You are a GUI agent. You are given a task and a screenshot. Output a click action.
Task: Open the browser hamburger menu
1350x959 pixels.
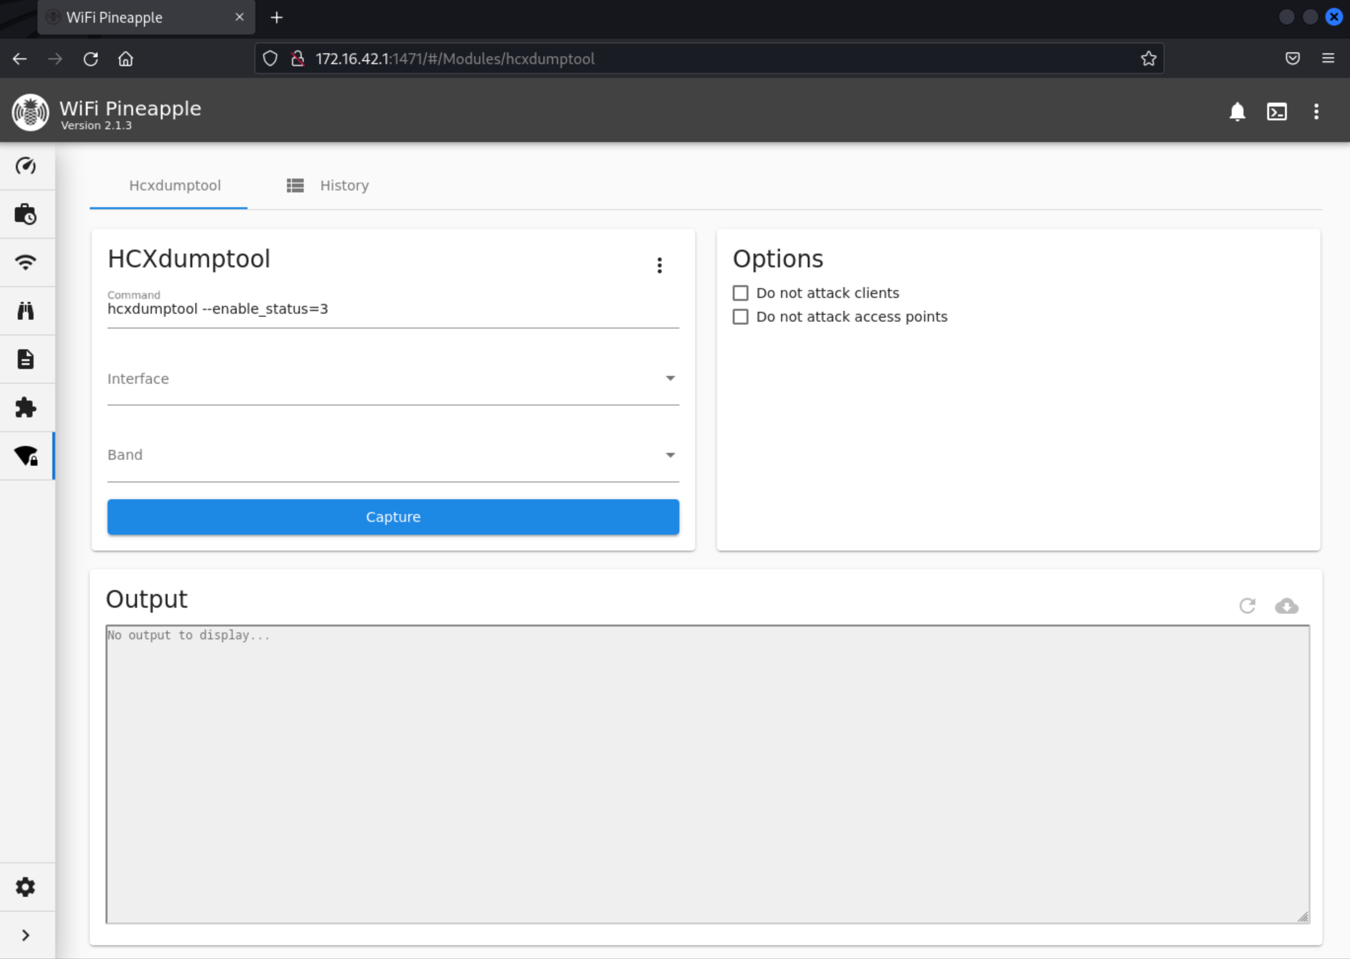click(x=1328, y=58)
